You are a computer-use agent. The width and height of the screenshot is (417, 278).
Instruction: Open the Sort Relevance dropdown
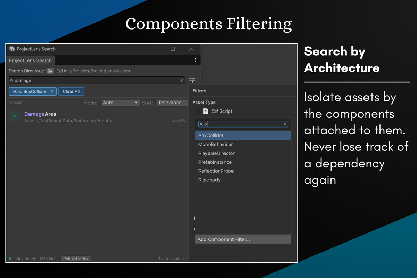point(173,103)
